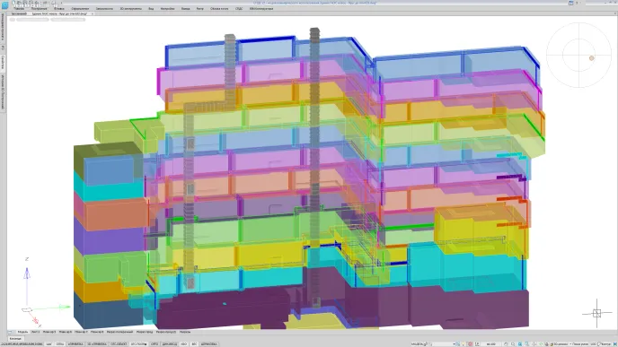Expand the История 3D Построений side panel
The image size is (618, 347).
3,91
